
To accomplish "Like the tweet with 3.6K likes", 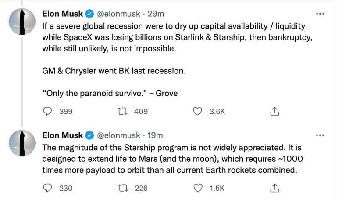I will 199,112.
